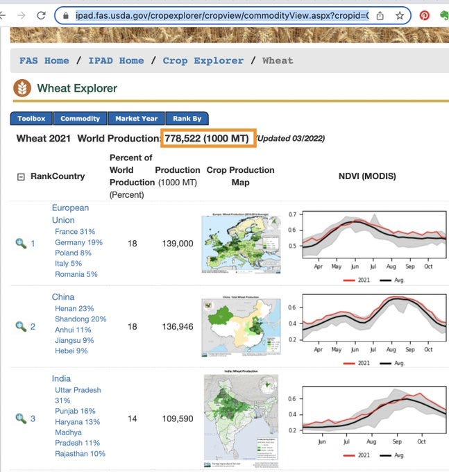449x472 pixels.
Task: Click the Percent of World Production header
Action: [132, 176]
